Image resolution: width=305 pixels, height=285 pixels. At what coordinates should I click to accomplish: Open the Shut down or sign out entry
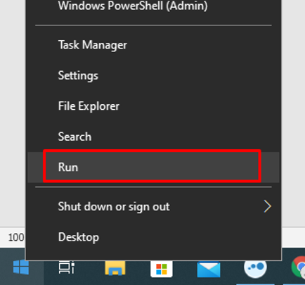click(x=153, y=206)
